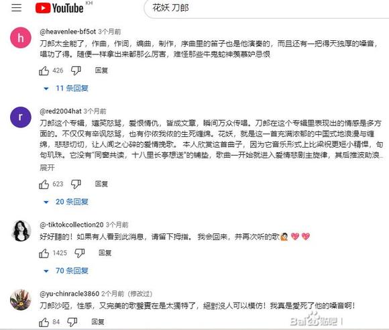Reply to the @-tiktokcollection20 comment
Image resolution: width=389 pixels, height=330 pixels.
105,253
